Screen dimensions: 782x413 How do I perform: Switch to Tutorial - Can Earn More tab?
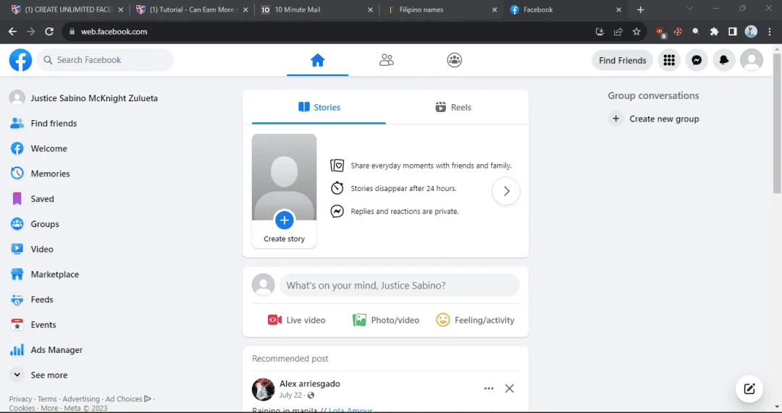(x=191, y=9)
